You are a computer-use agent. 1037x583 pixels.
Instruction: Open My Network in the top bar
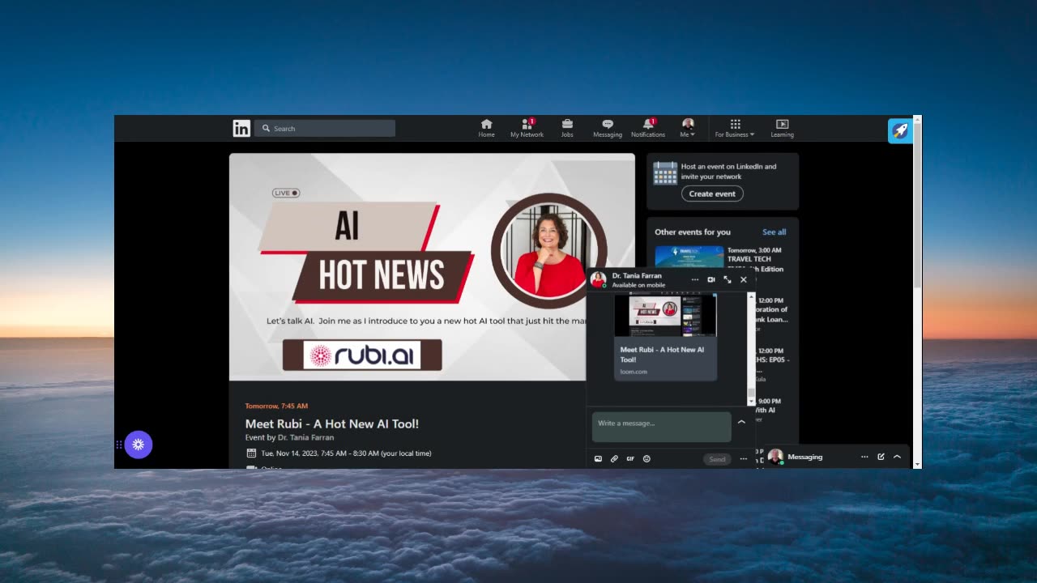pos(527,128)
